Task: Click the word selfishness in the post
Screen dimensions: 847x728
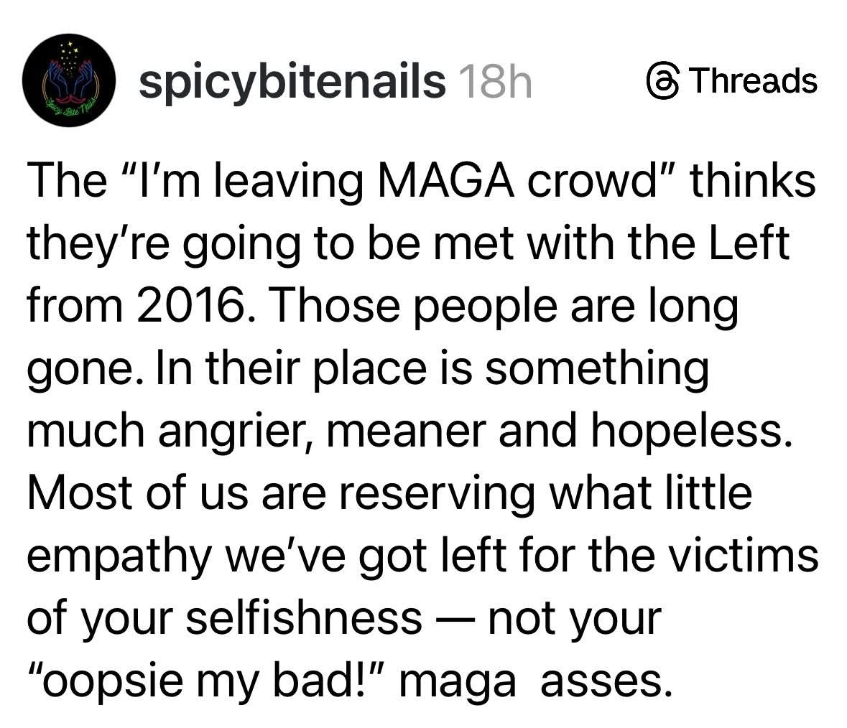Action: (x=303, y=618)
